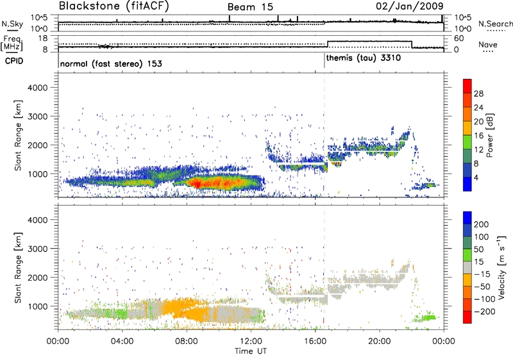This screenshot has width=513, height=355.
Task: Select the CPID boundary marker before 'themis'
Action: click(324, 61)
